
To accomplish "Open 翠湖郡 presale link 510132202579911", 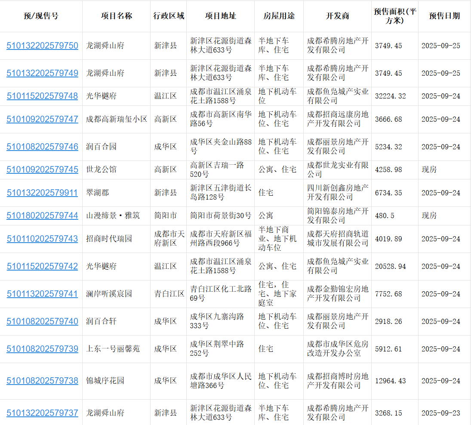I will pyautogui.click(x=42, y=193).
